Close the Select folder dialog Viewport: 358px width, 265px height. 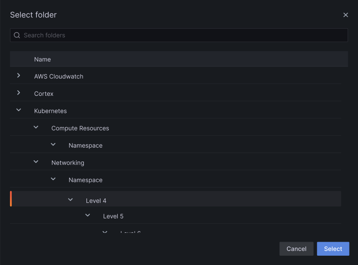346,15
